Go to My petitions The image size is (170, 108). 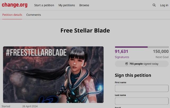[67, 5]
